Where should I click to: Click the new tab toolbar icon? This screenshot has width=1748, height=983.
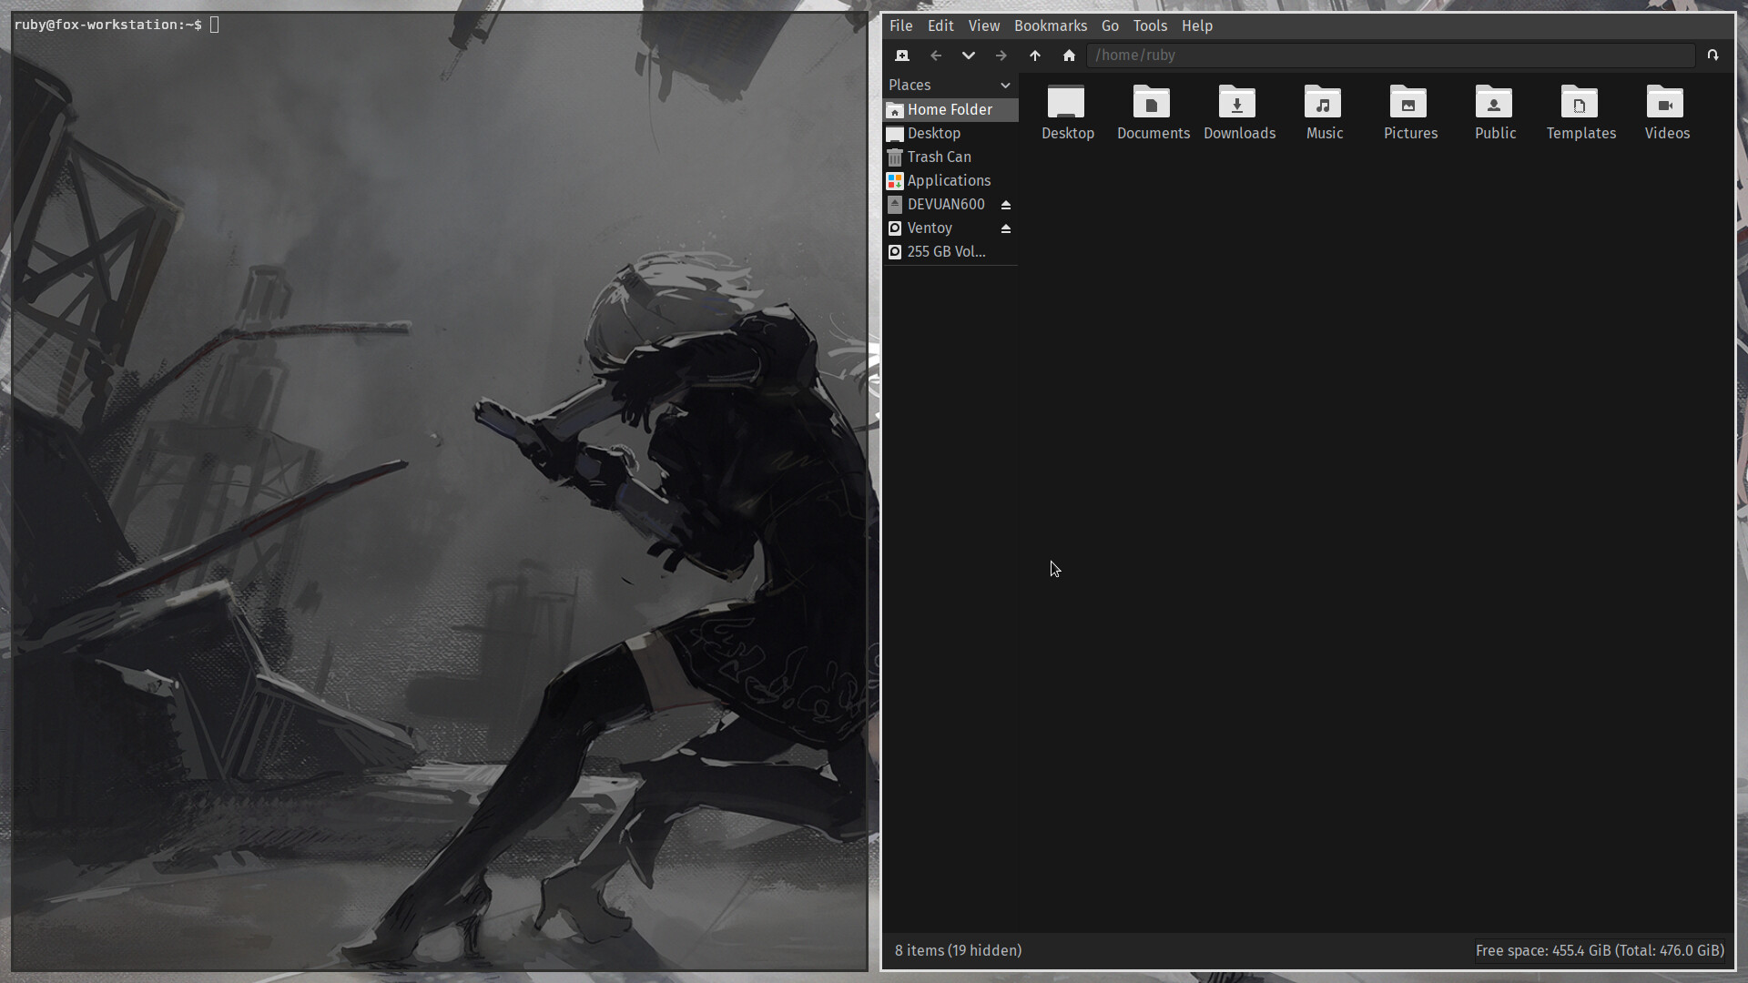[902, 56]
